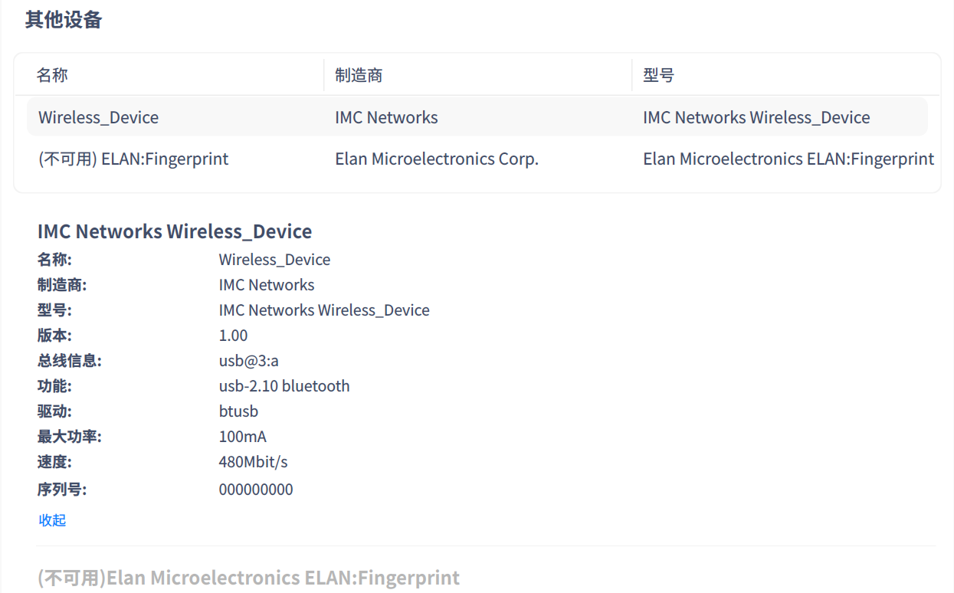
Task: Click the usb-2.10 bluetooth function value
Action: (x=284, y=386)
